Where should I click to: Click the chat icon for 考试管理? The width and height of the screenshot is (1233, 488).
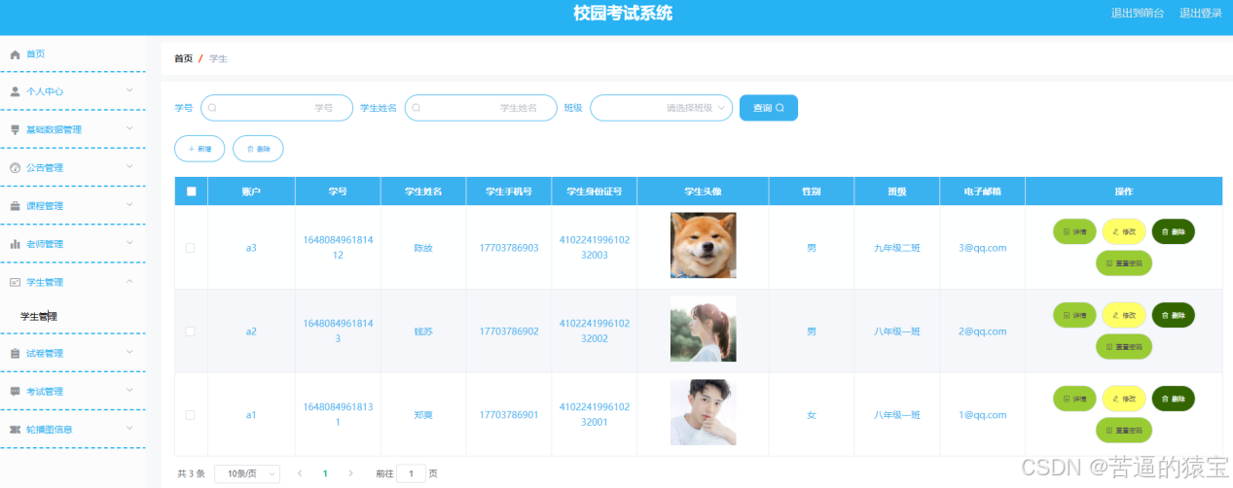(15, 392)
